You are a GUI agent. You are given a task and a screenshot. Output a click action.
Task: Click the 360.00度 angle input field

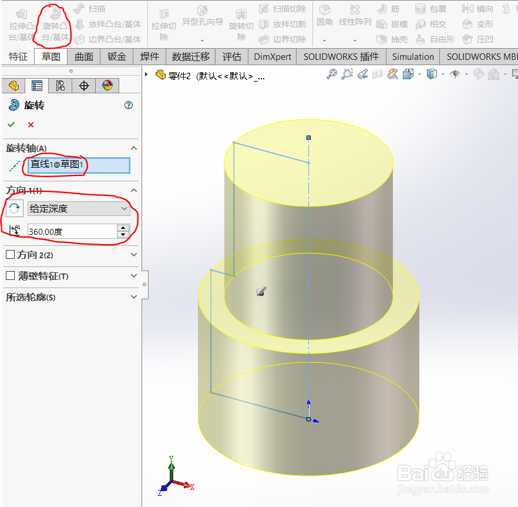point(72,231)
